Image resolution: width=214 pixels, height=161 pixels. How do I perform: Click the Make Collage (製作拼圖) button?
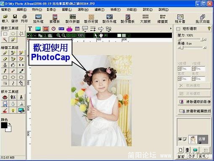(73, 18)
